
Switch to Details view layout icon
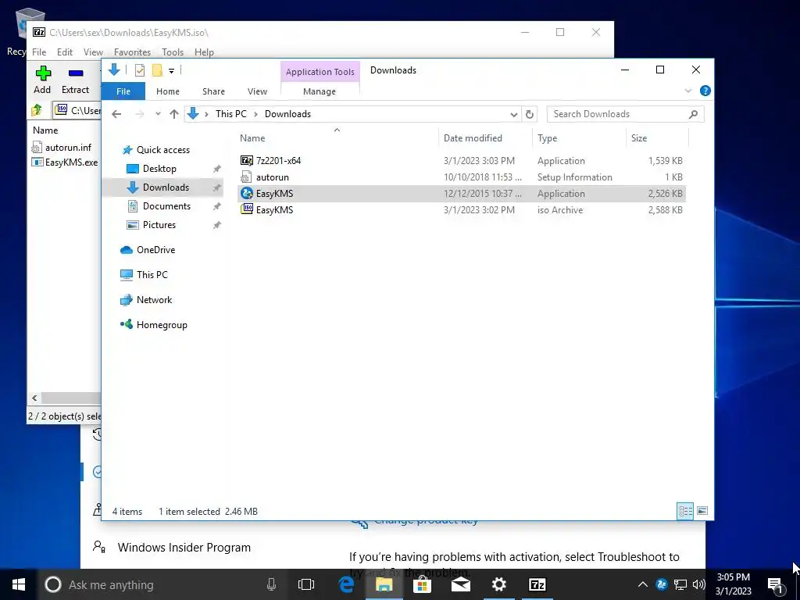(x=685, y=511)
